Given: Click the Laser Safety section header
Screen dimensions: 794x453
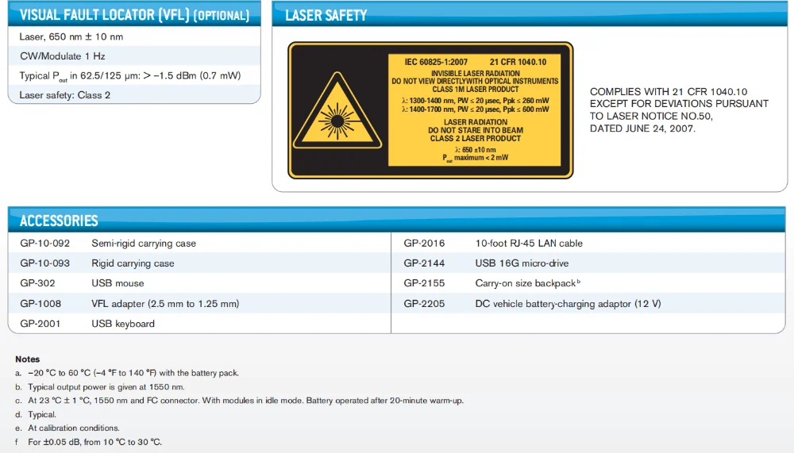Looking at the screenshot, I should pyautogui.click(x=530, y=14).
